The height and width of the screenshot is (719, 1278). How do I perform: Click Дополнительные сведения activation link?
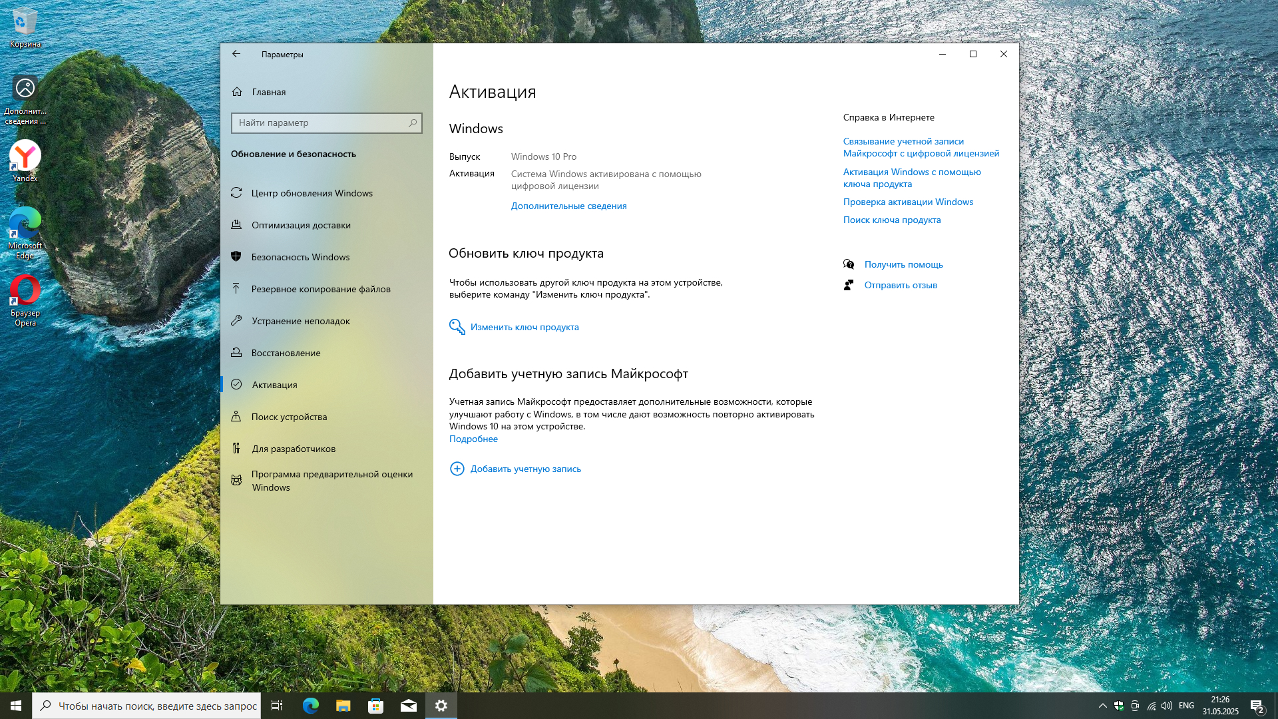coord(568,206)
